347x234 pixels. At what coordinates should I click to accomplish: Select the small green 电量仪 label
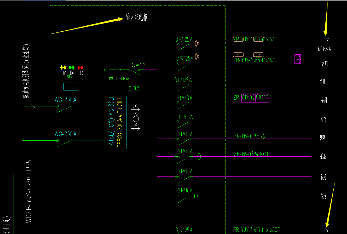[x=70, y=77]
